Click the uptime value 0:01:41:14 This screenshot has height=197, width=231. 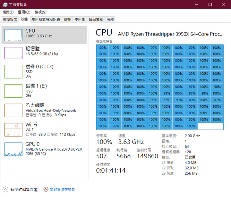pos(111,170)
